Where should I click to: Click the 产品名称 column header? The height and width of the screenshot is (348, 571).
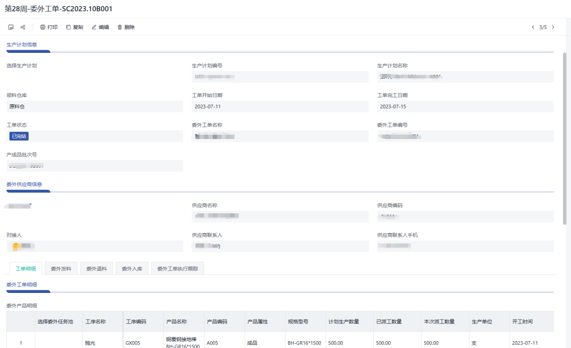pyautogui.click(x=177, y=322)
